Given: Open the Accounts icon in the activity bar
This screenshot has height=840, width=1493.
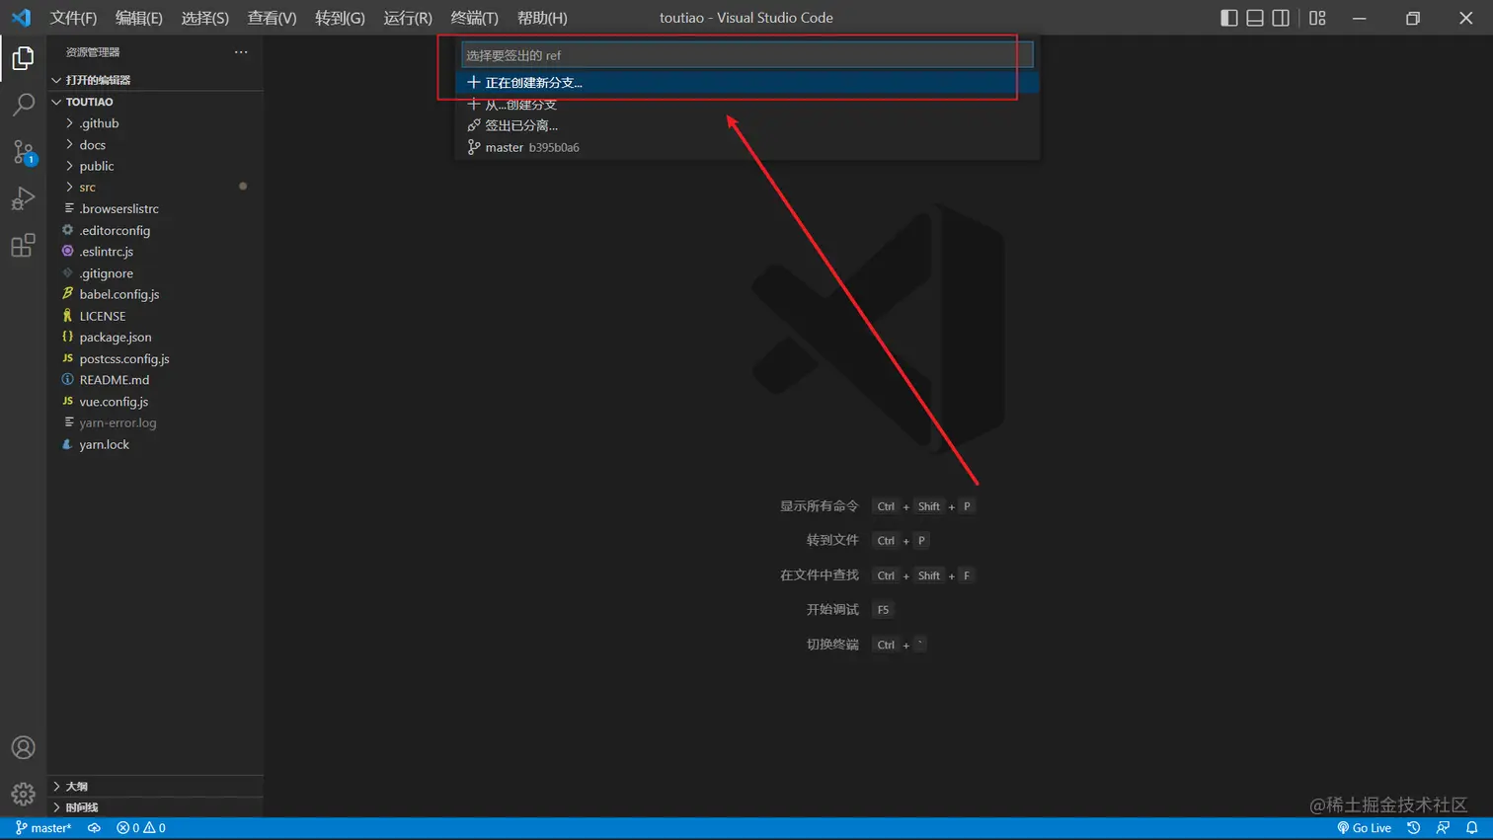Looking at the screenshot, I should click(x=23, y=747).
